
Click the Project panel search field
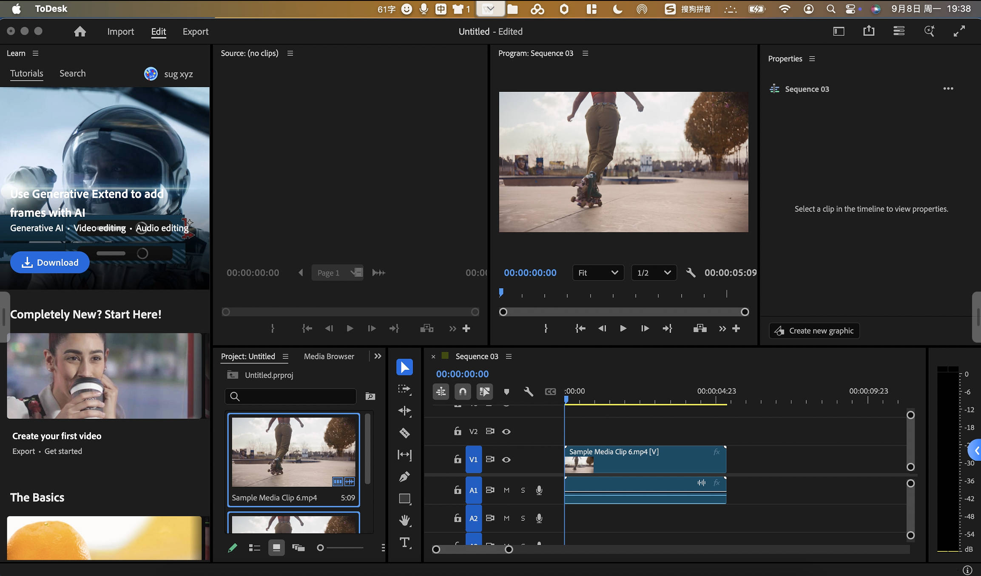[290, 397]
